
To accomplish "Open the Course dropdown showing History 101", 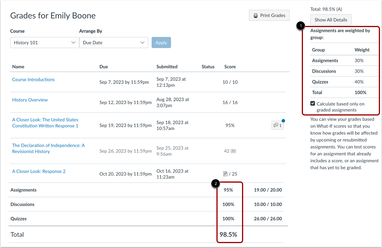I will click(x=44, y=42).
